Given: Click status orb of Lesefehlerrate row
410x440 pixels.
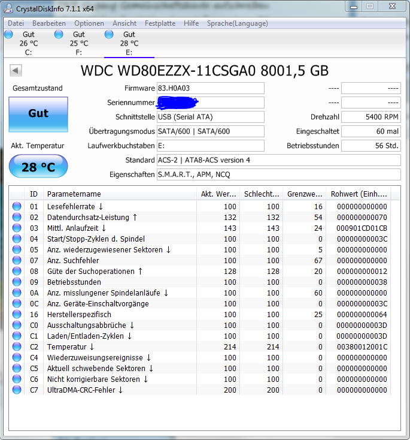Looking at the screenshot, I should point(17,206).
